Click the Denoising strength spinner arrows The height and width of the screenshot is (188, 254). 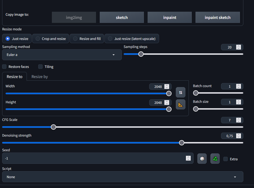point(239,136)
